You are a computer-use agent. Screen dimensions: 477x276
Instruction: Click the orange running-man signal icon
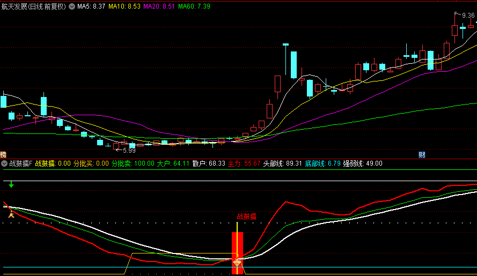tap(11, 214)
